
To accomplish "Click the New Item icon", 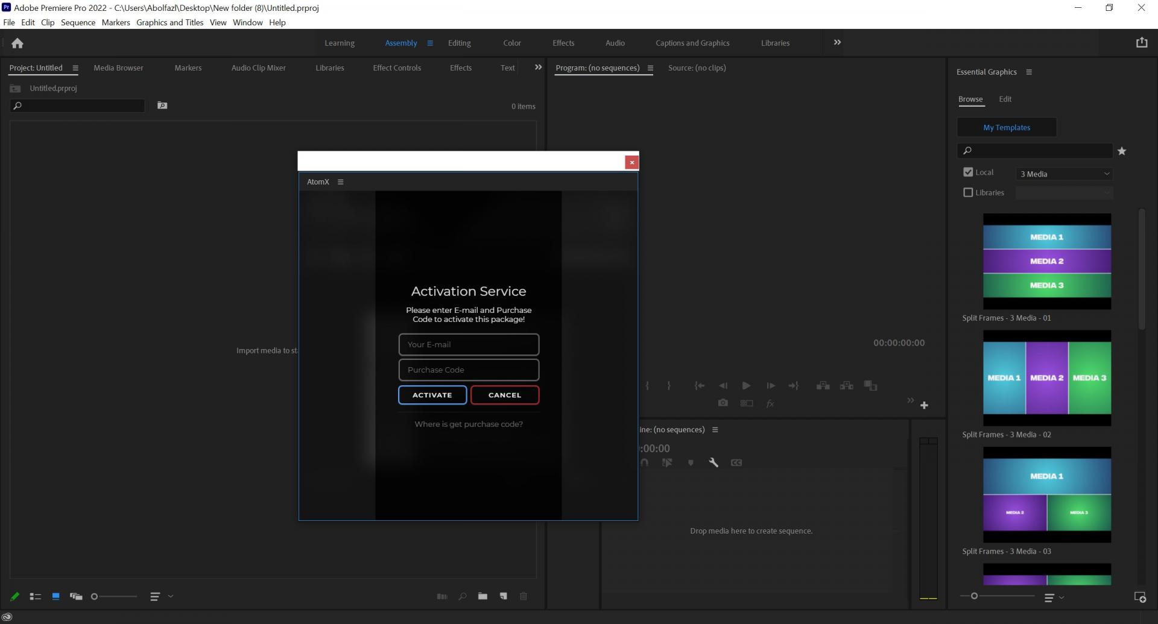I will (x=503, y=596).
